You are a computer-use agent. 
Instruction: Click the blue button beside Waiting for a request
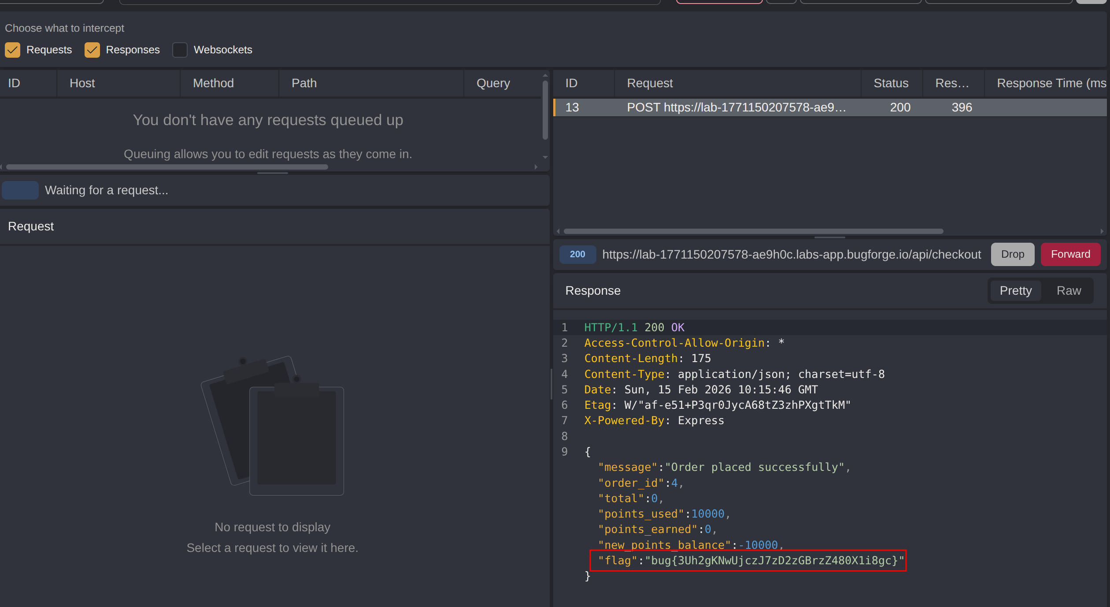pyautogui.click(x=20, y=190)
